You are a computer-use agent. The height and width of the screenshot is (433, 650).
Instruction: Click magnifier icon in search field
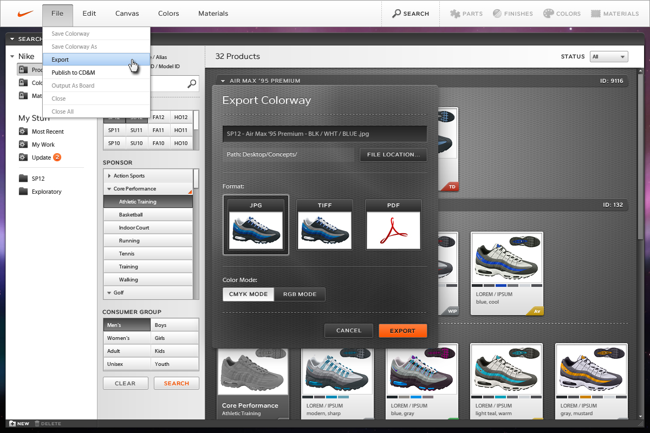click(x=192, y=84)
